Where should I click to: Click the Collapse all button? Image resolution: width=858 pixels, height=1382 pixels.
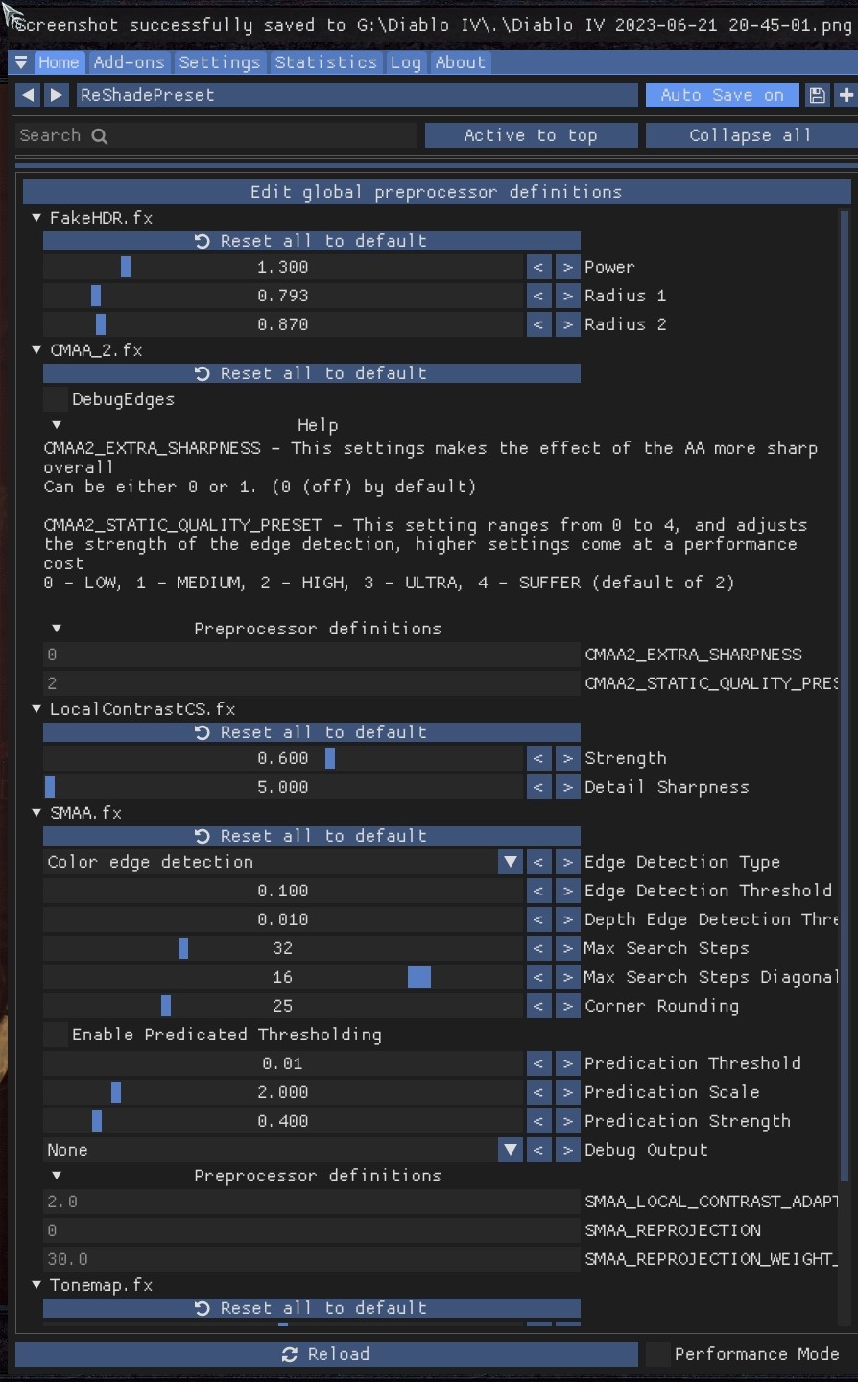[x=751, y=135]
